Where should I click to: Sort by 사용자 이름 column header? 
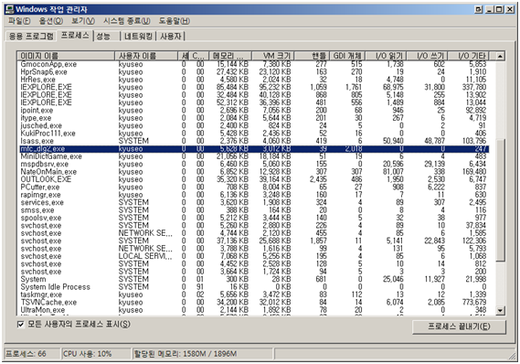146,56
